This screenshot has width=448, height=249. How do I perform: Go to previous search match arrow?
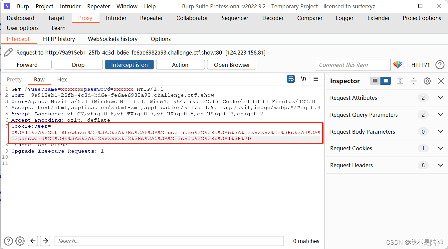[33, 241]
